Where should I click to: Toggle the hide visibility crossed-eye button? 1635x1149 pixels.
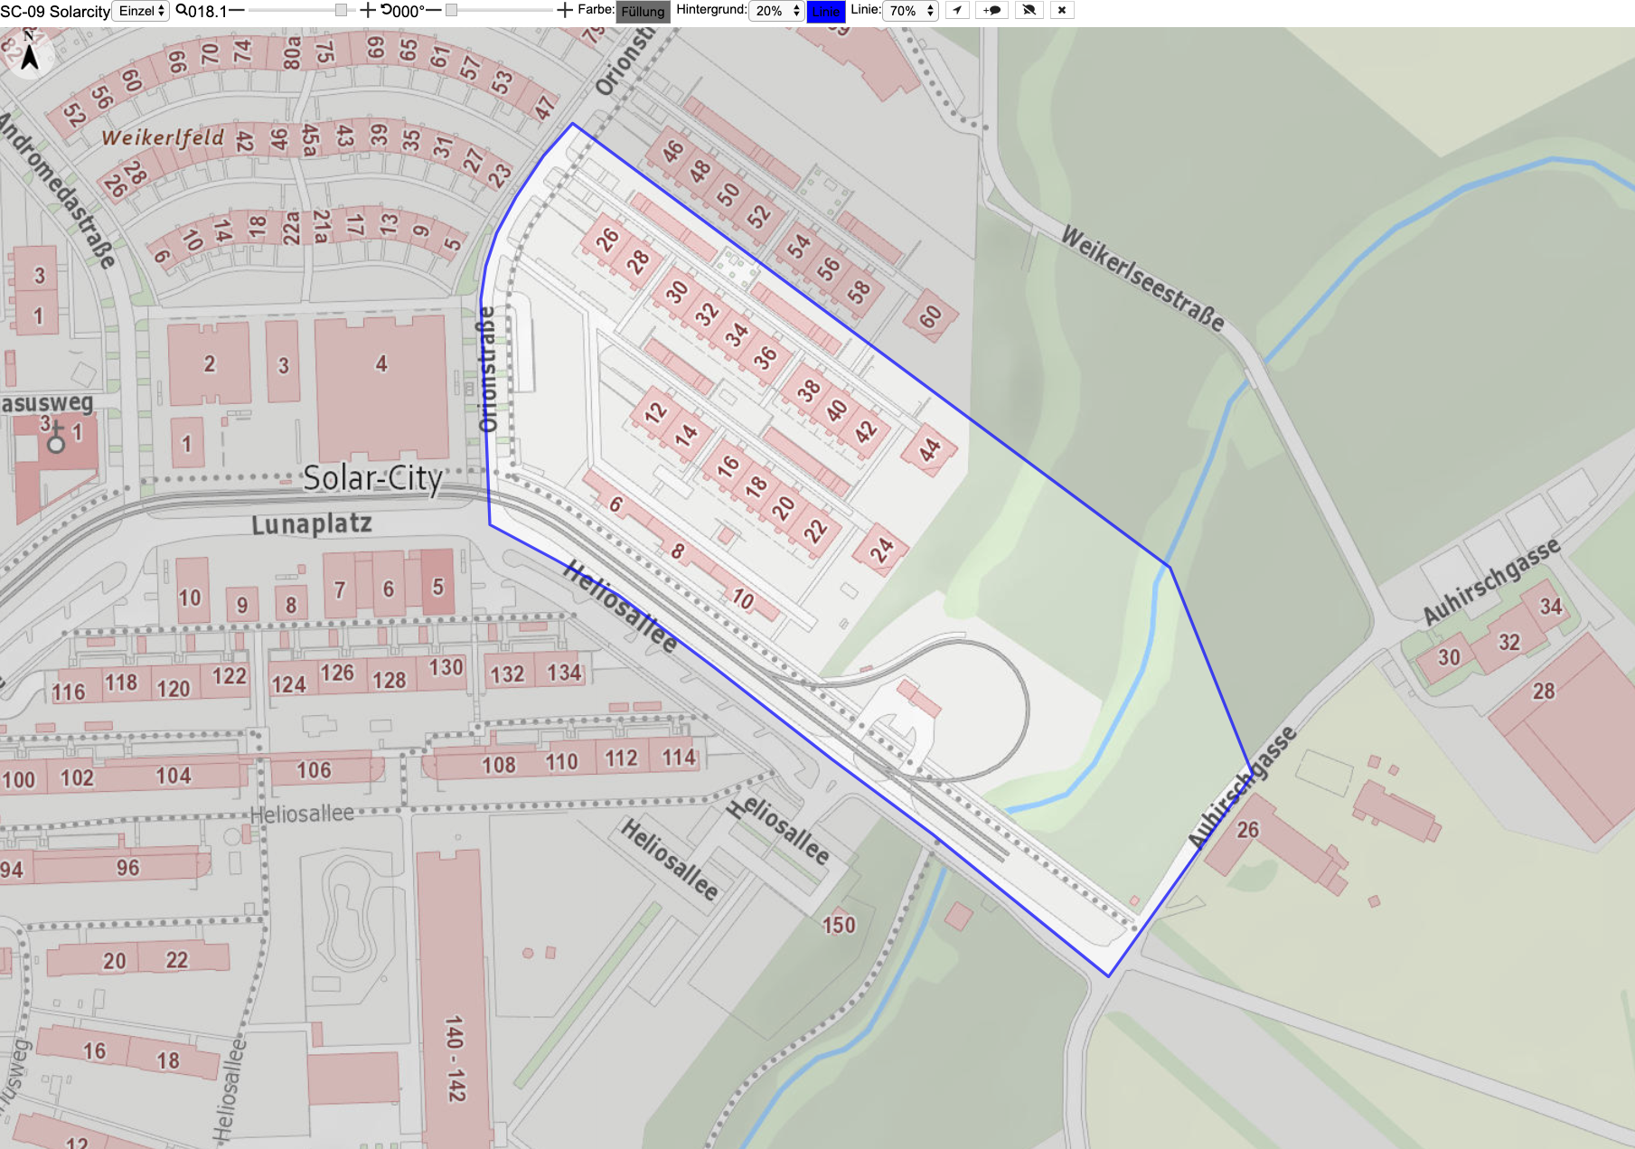click(x=1029, y=11)
